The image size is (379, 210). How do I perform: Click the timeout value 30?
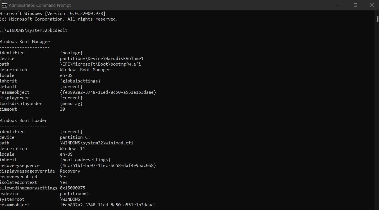62,109
